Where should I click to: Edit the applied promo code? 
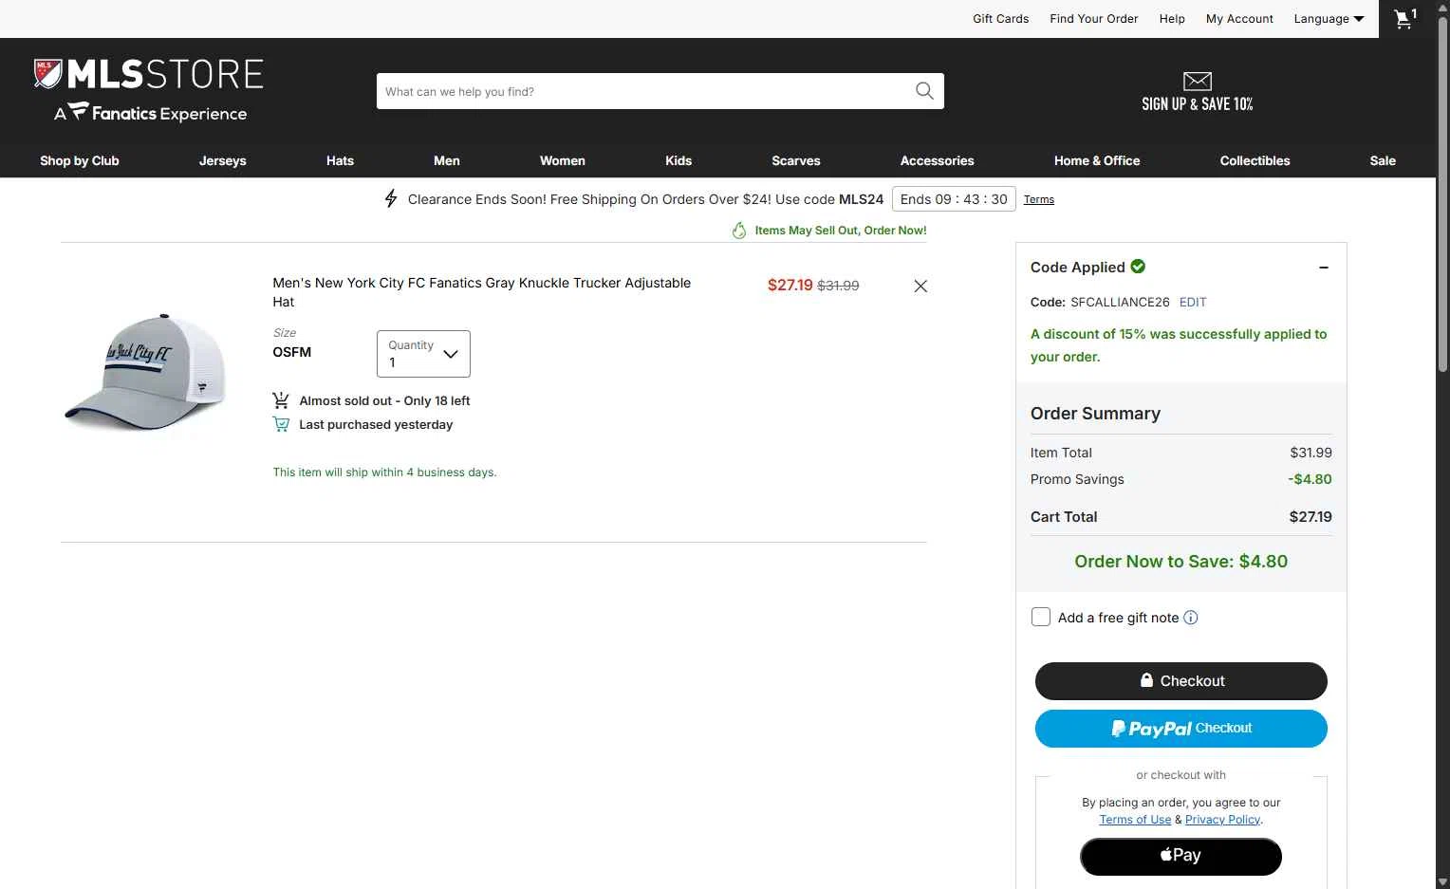(1193, 302)
